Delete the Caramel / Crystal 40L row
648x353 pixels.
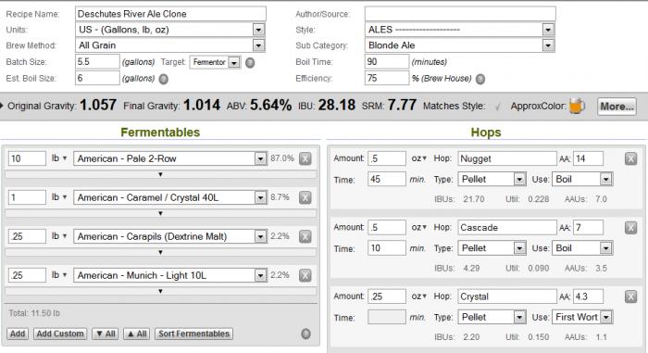tap(305, 197)
